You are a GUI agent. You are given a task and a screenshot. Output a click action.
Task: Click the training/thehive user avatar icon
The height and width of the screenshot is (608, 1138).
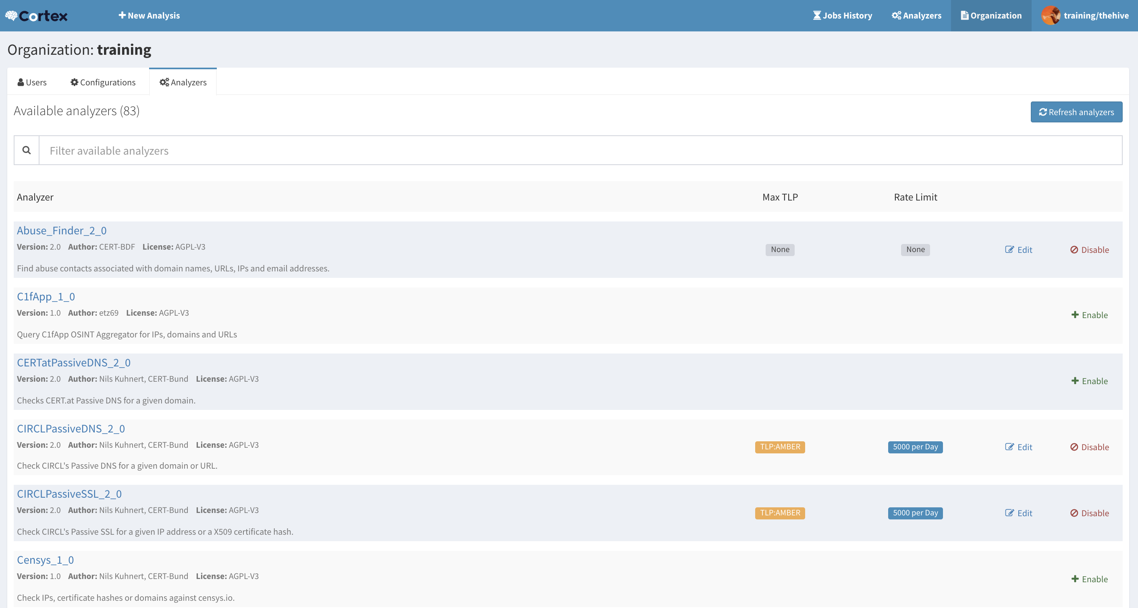(x=1051, y=15)
